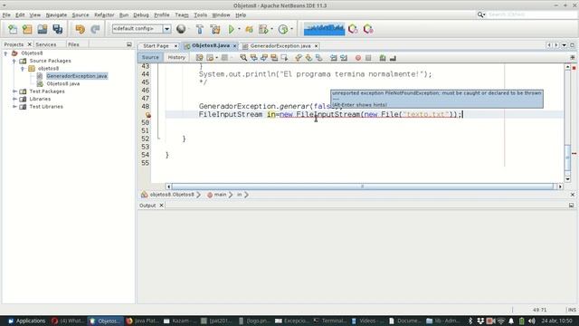Toggle rectangular selection icon

coord(285,58)
